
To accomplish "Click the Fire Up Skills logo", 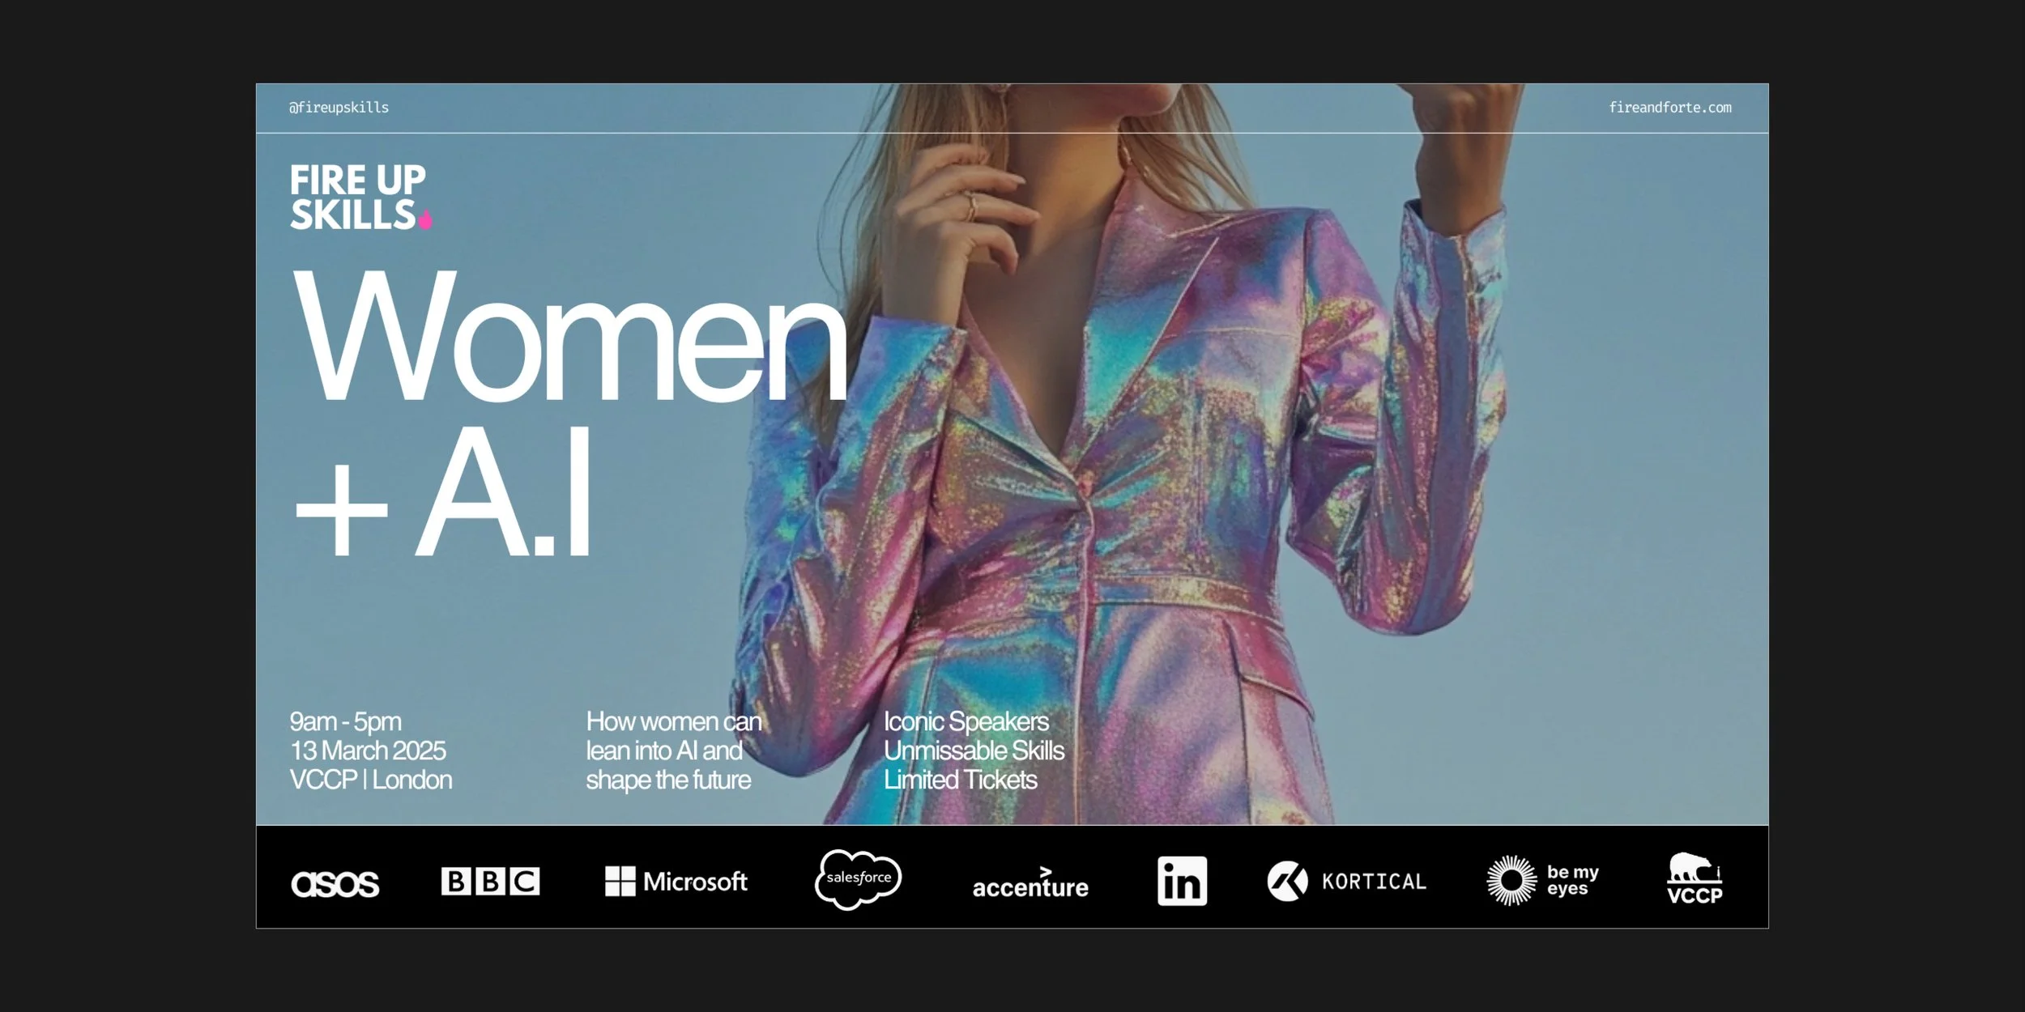I will tap(357, 197).
